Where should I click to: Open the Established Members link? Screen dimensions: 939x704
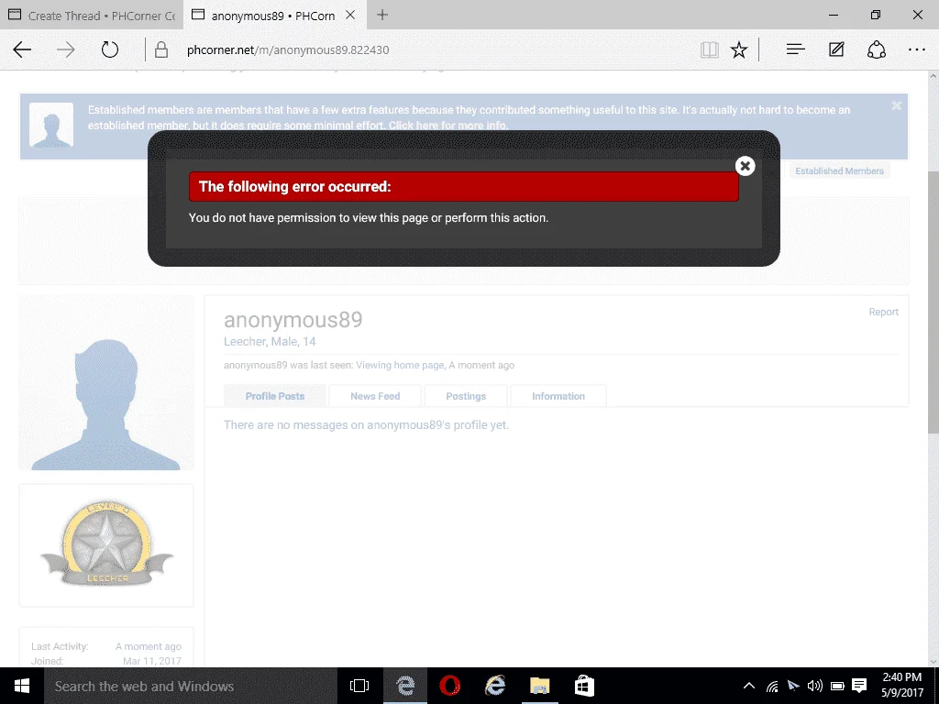pyautogui.click(x=839, y=170)
